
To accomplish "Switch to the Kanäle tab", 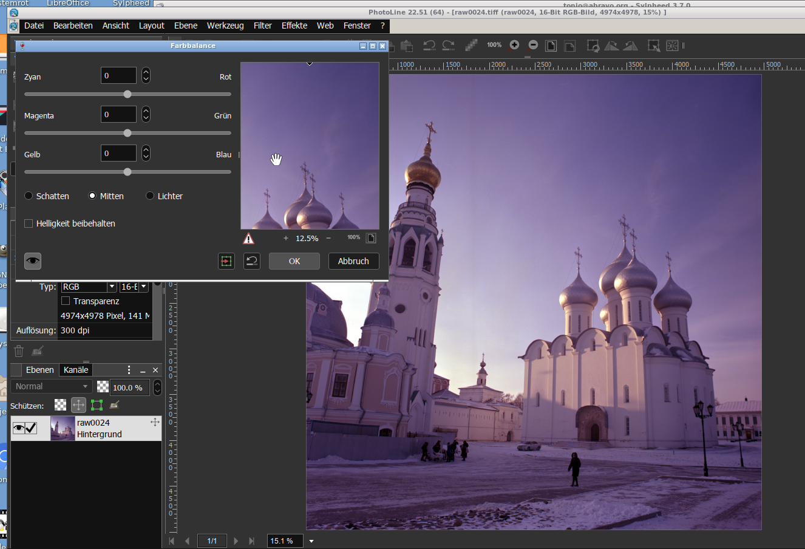I will click(76, 370).
